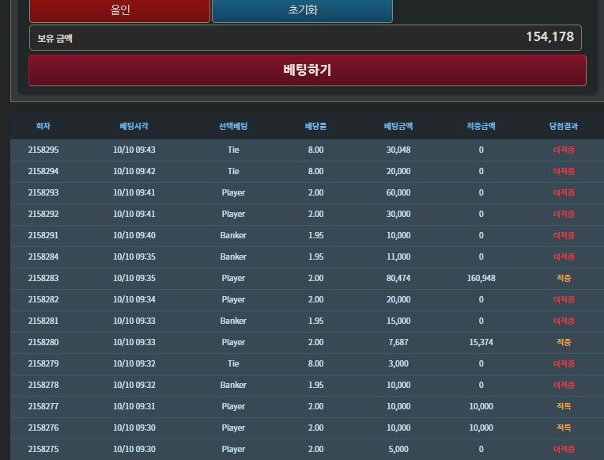Click the blue 초기화 reset button
Screen dimensions: 604x460
click(302, 10)
